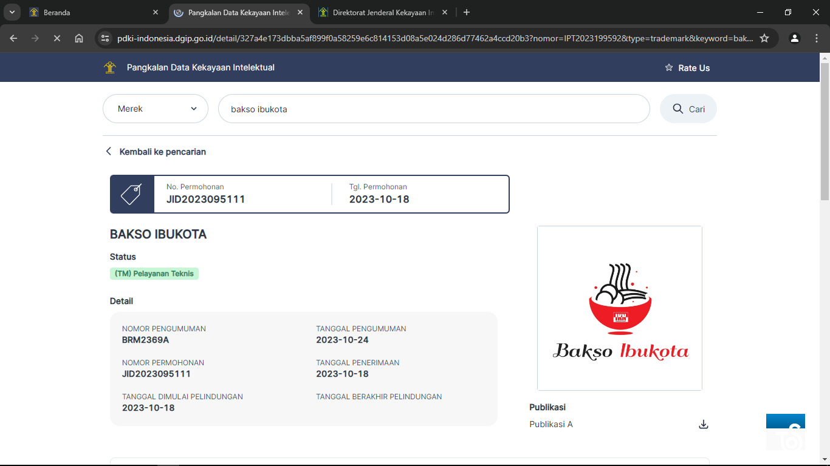This screenshot has height=466, width=830.
Task: Click the Garuda logo in site header
Action: [110, 67]
